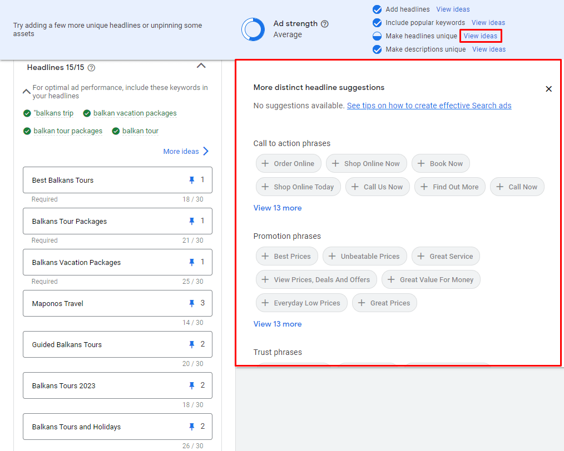Click the balkan vacation packages keyword
The width and height of the screenshot is (564, 451).
point(135,113)
